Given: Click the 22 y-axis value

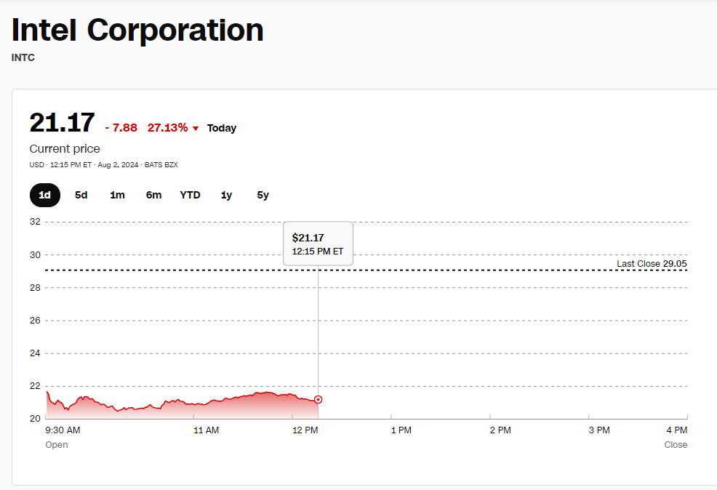Looking at the screenshot, I should pos(35,386).
